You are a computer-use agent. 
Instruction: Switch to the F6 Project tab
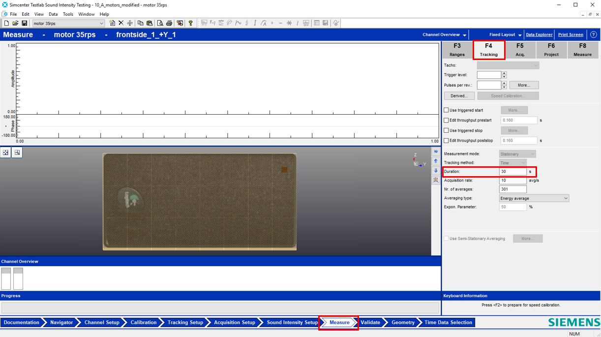[551, 50]
